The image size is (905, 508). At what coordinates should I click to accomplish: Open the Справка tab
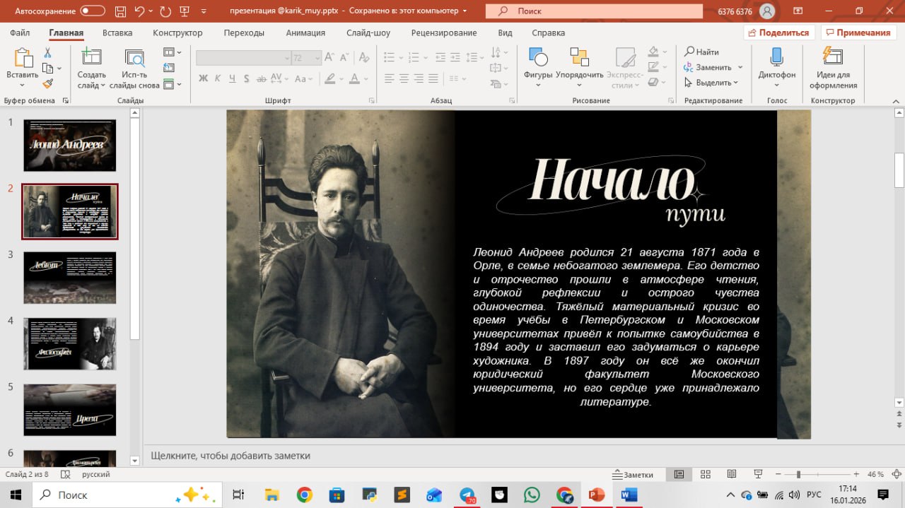(548, 33)
